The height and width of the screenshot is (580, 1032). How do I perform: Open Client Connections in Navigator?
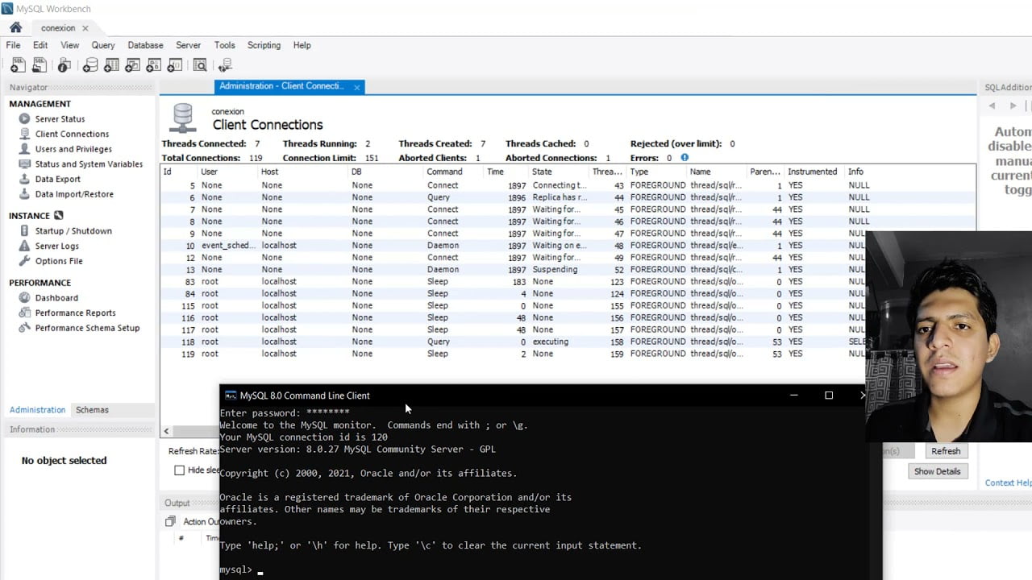point(72,134)
